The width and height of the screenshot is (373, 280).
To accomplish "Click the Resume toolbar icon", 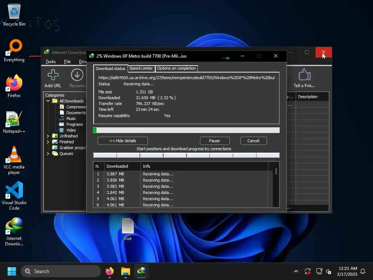I will click(x=77, y=78).
